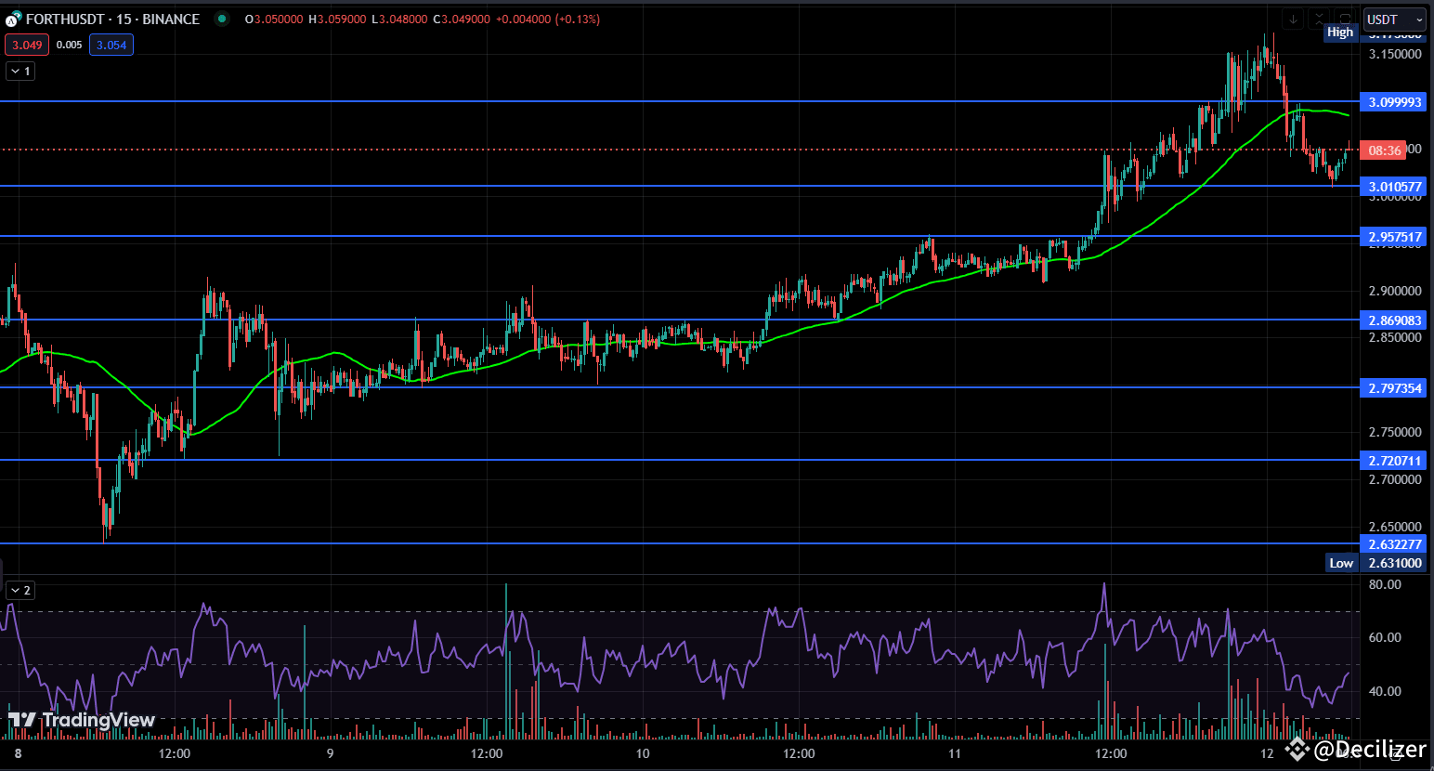Click the high value H3.059000
The height and width of the screenshot is (771, 1434).
tap(338, 19)
